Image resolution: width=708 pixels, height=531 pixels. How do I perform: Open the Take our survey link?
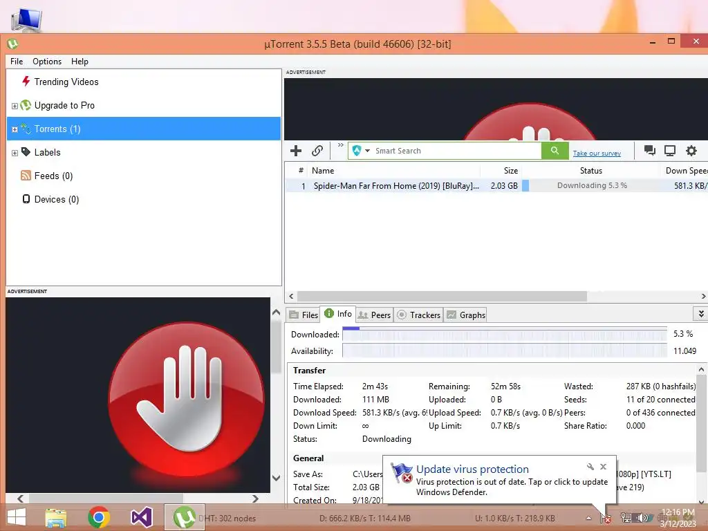coord(597,153)
